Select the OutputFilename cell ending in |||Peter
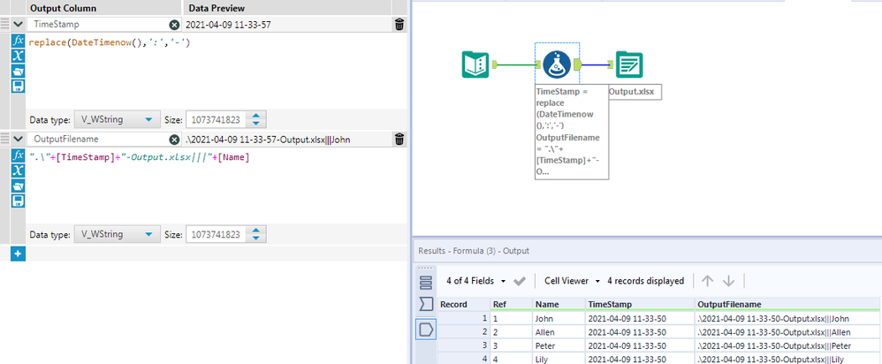The width and height of the screenshot is (882, 364). (787, 345)
